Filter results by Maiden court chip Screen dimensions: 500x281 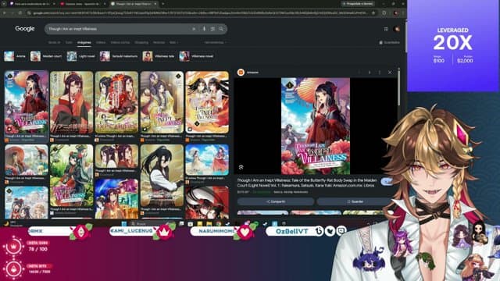tap(46, 56)
